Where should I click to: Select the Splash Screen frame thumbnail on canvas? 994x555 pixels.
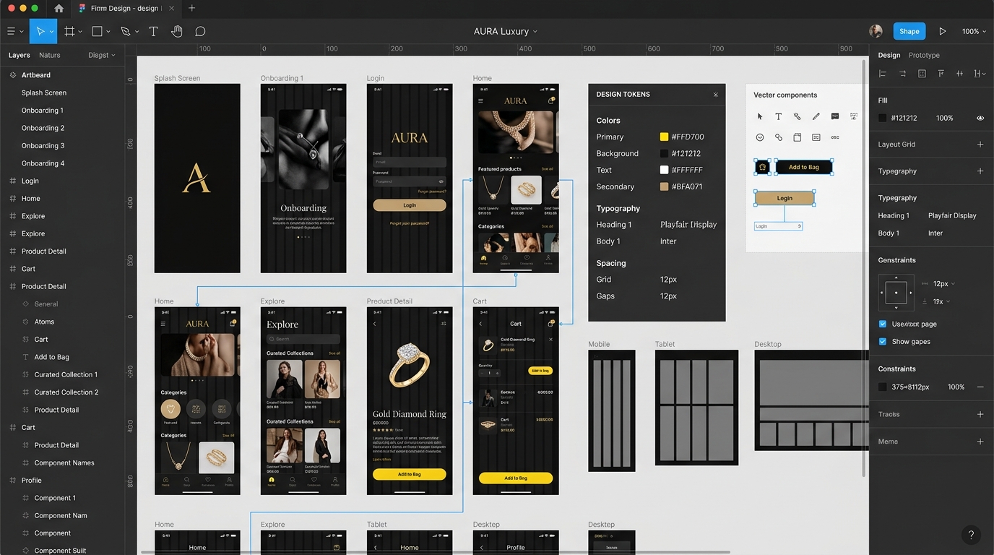tap(197, 178)
